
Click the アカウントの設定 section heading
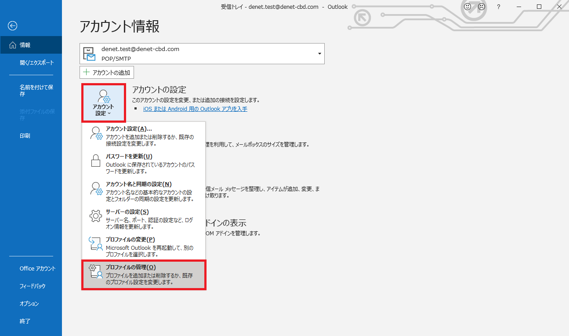[159, 90]
